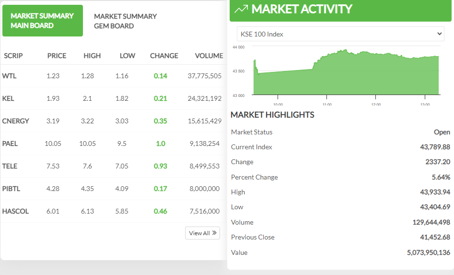Open the KSE 100 Index dropdown

tap(340, 34)
